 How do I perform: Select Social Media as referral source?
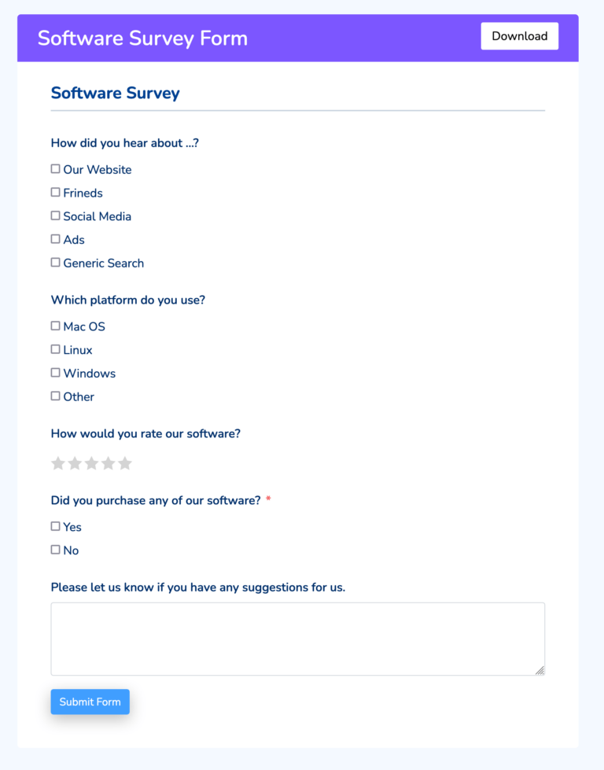click(55, 215)
